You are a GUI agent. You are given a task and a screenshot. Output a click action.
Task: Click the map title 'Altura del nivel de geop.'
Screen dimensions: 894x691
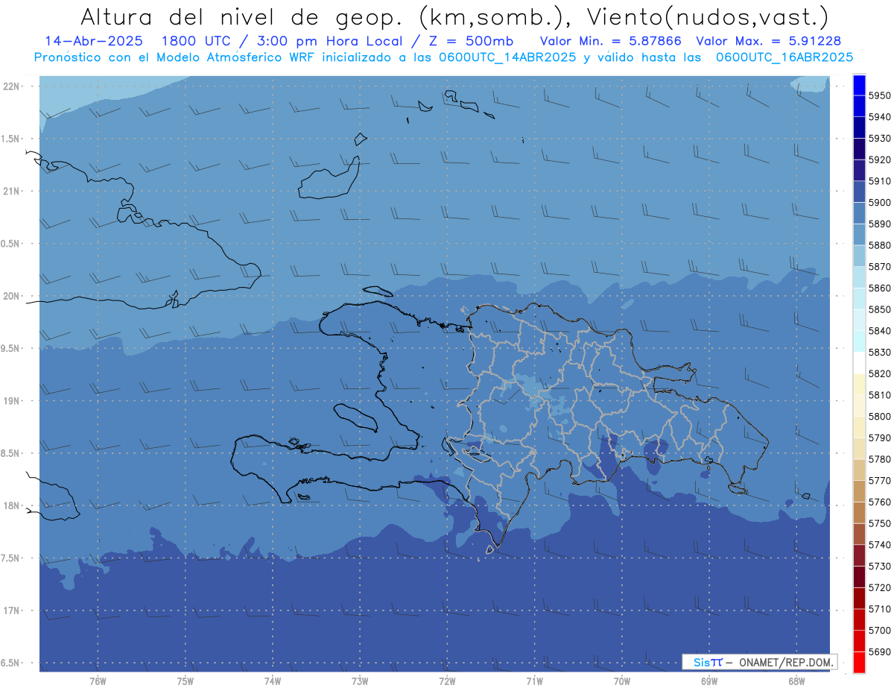pyautogui.click(x=242, y=16)
